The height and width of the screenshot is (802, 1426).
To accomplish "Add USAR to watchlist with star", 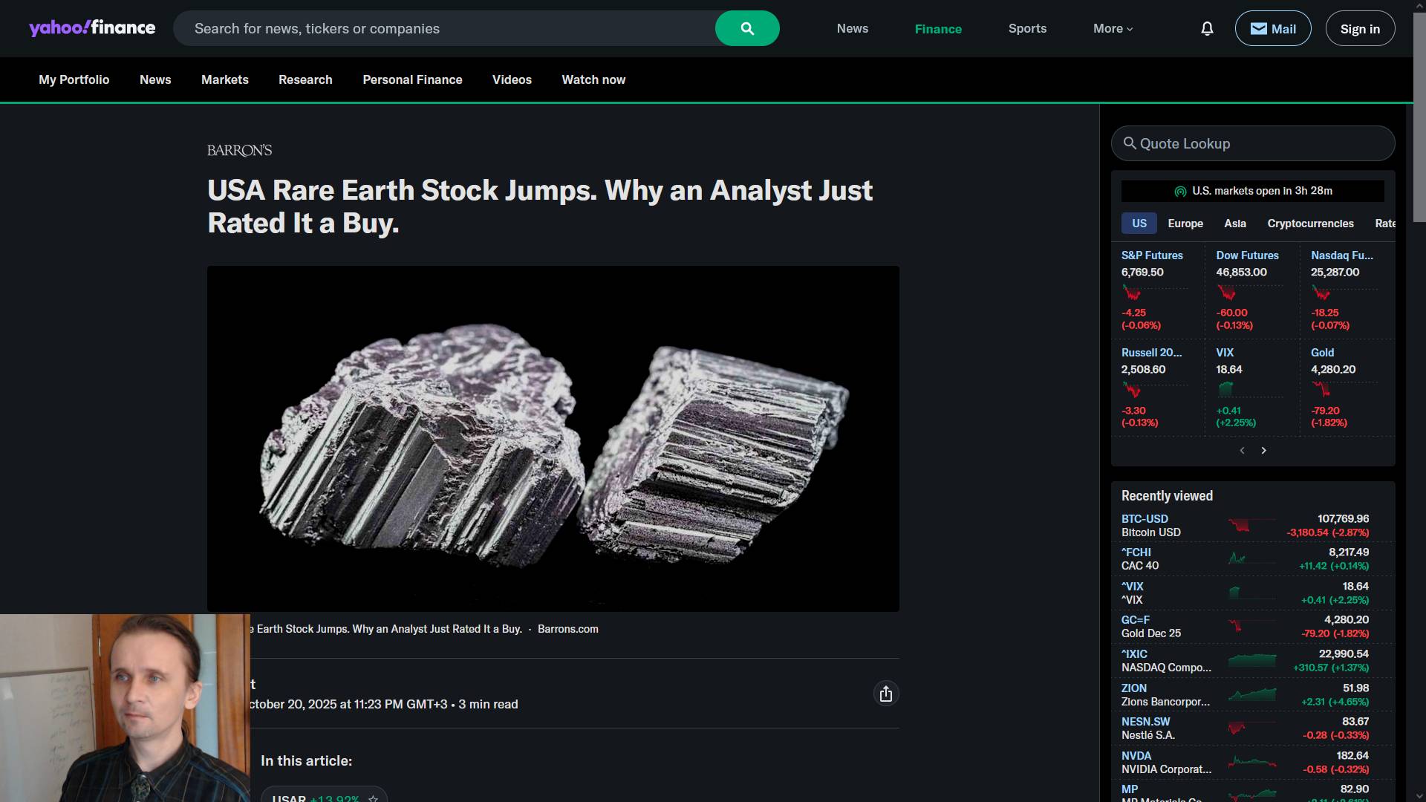I will pyautogui.click(x=374, y=798).
